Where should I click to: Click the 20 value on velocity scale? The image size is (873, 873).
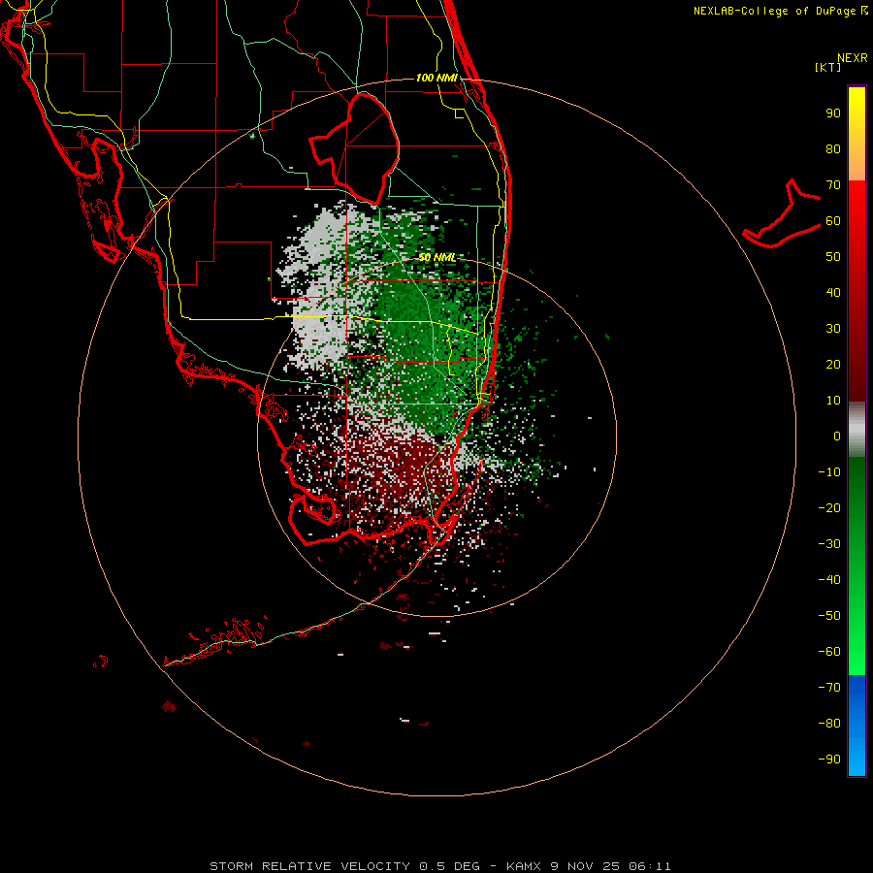[x=833, y=365]
